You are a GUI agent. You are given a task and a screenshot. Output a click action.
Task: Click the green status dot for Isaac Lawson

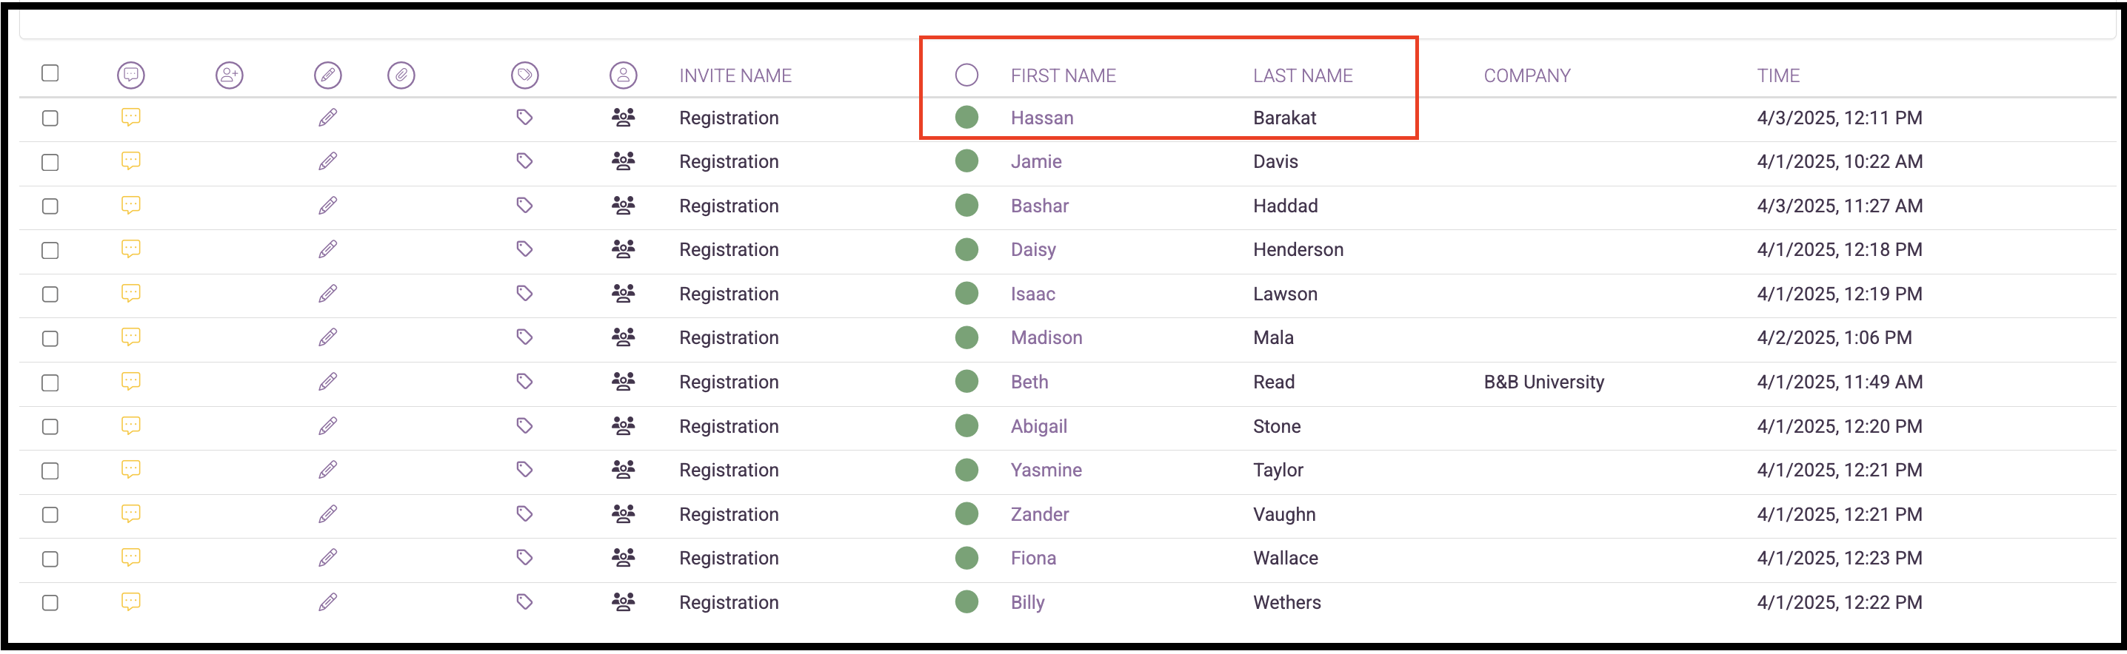pos(967,294)
